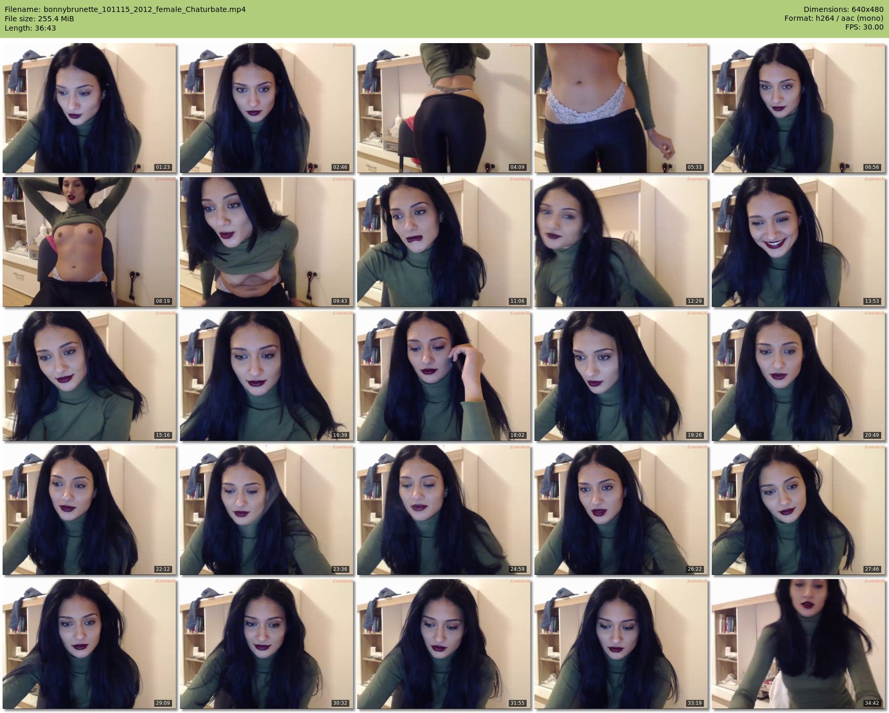Click the filename text in the header

[x=125, y=9]
